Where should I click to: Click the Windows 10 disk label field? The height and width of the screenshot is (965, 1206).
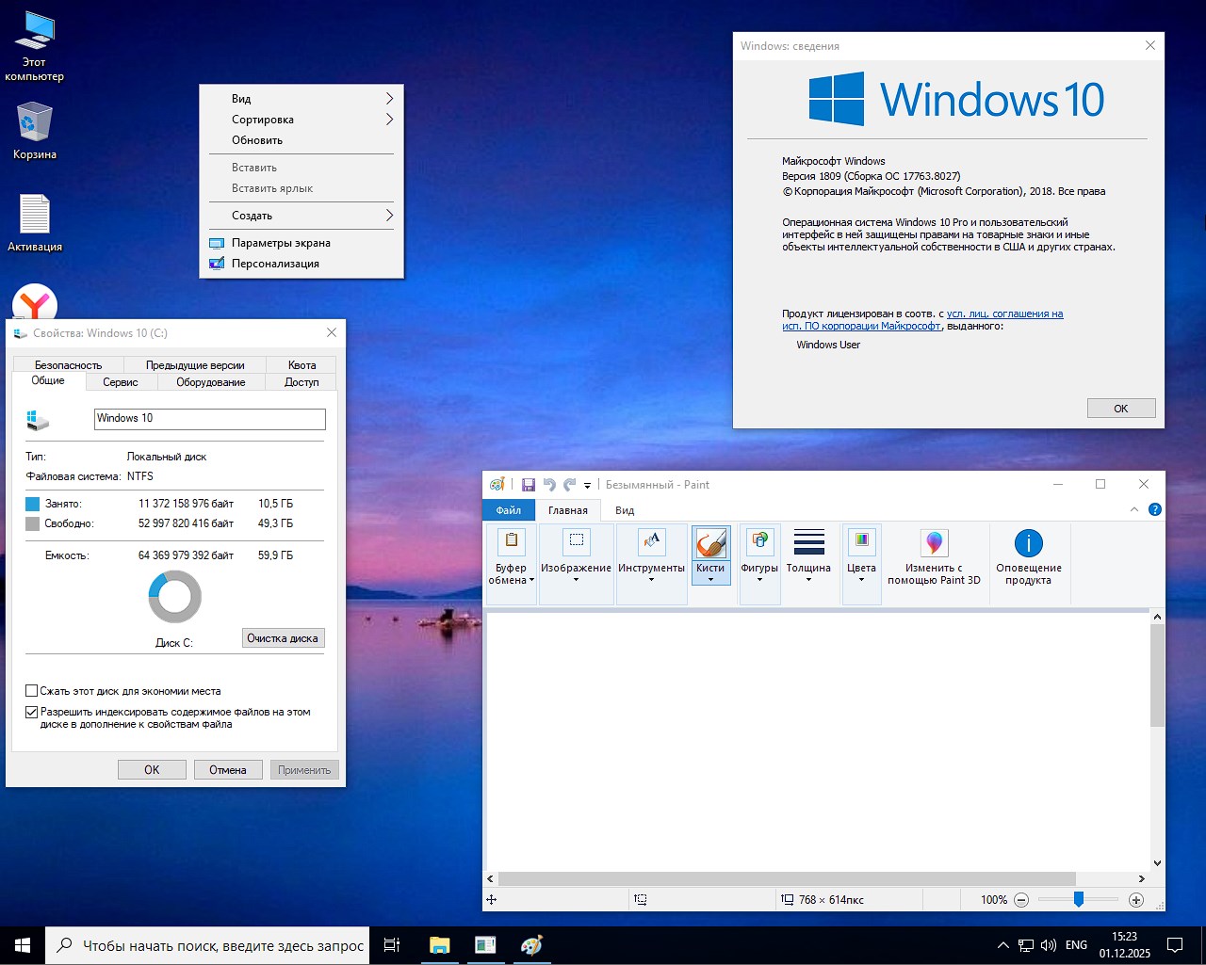209,418
